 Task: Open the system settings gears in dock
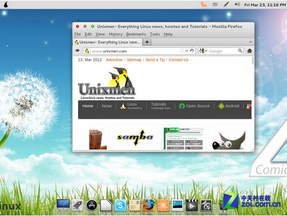206,205
